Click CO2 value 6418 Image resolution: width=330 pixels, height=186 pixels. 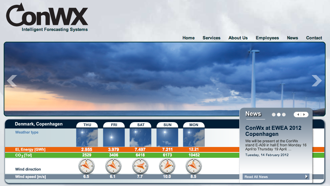pos(140,155)
